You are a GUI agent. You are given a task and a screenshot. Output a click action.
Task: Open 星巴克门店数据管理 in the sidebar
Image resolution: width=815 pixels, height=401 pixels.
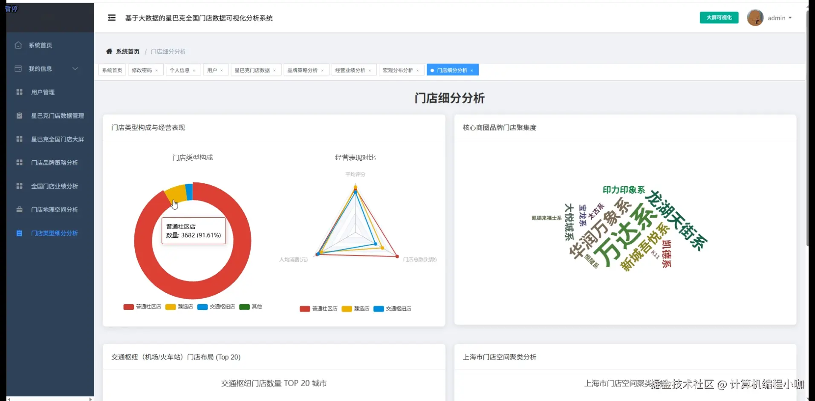57,115
